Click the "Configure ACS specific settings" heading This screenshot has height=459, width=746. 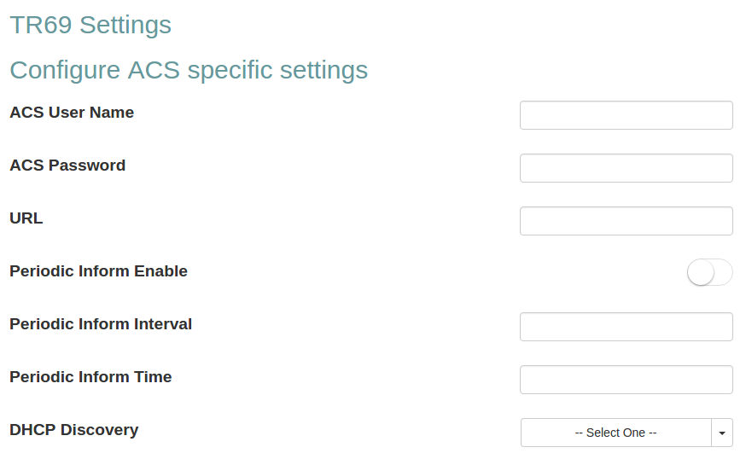(x=189, y=70)
